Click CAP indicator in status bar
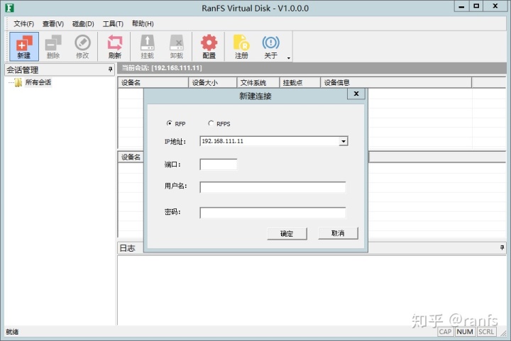 pyautogui.click(x=445, y=332)
